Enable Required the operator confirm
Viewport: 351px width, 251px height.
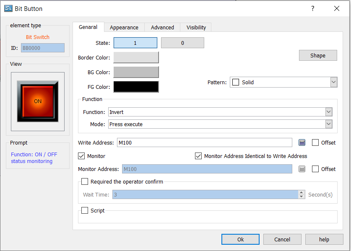85,181
